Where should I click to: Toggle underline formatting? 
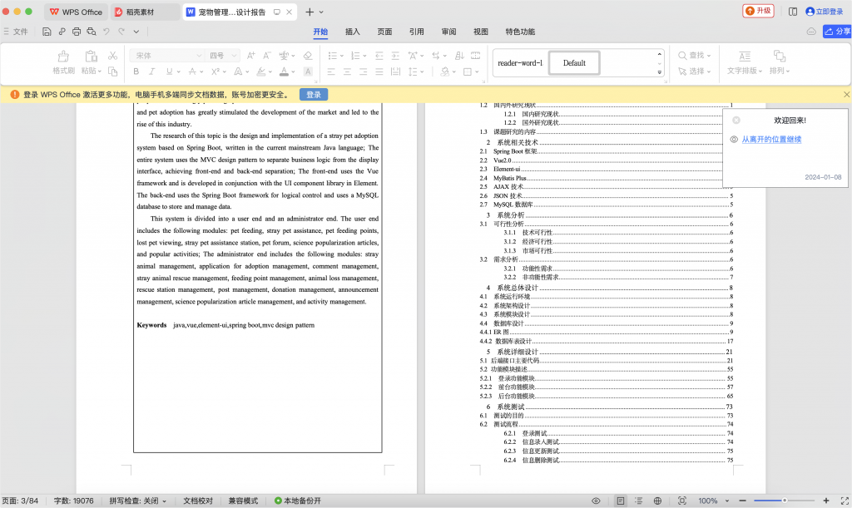click(169, 72)
